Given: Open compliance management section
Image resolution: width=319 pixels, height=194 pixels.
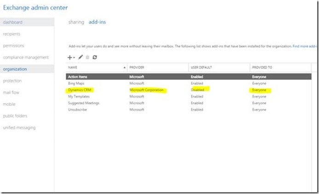Looking at the screenshot, I should [x=25, y=57].
